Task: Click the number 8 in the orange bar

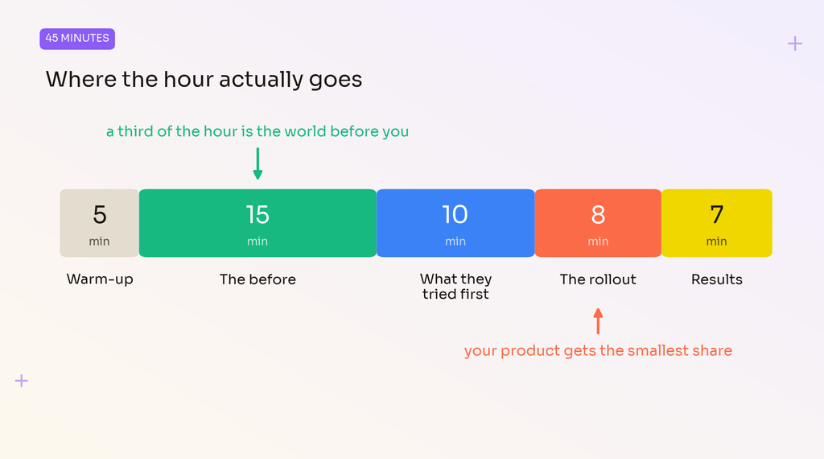Action: 598,215
